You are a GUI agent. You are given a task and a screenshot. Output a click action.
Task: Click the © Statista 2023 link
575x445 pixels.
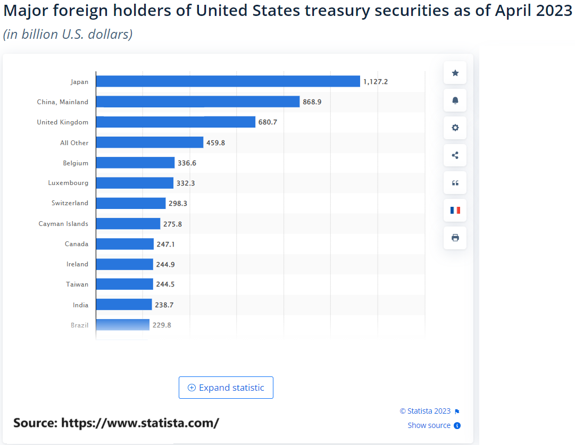pyautogui.click(x=425, y=412)
